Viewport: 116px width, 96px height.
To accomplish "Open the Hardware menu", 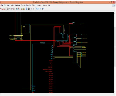I will point(18,5).
